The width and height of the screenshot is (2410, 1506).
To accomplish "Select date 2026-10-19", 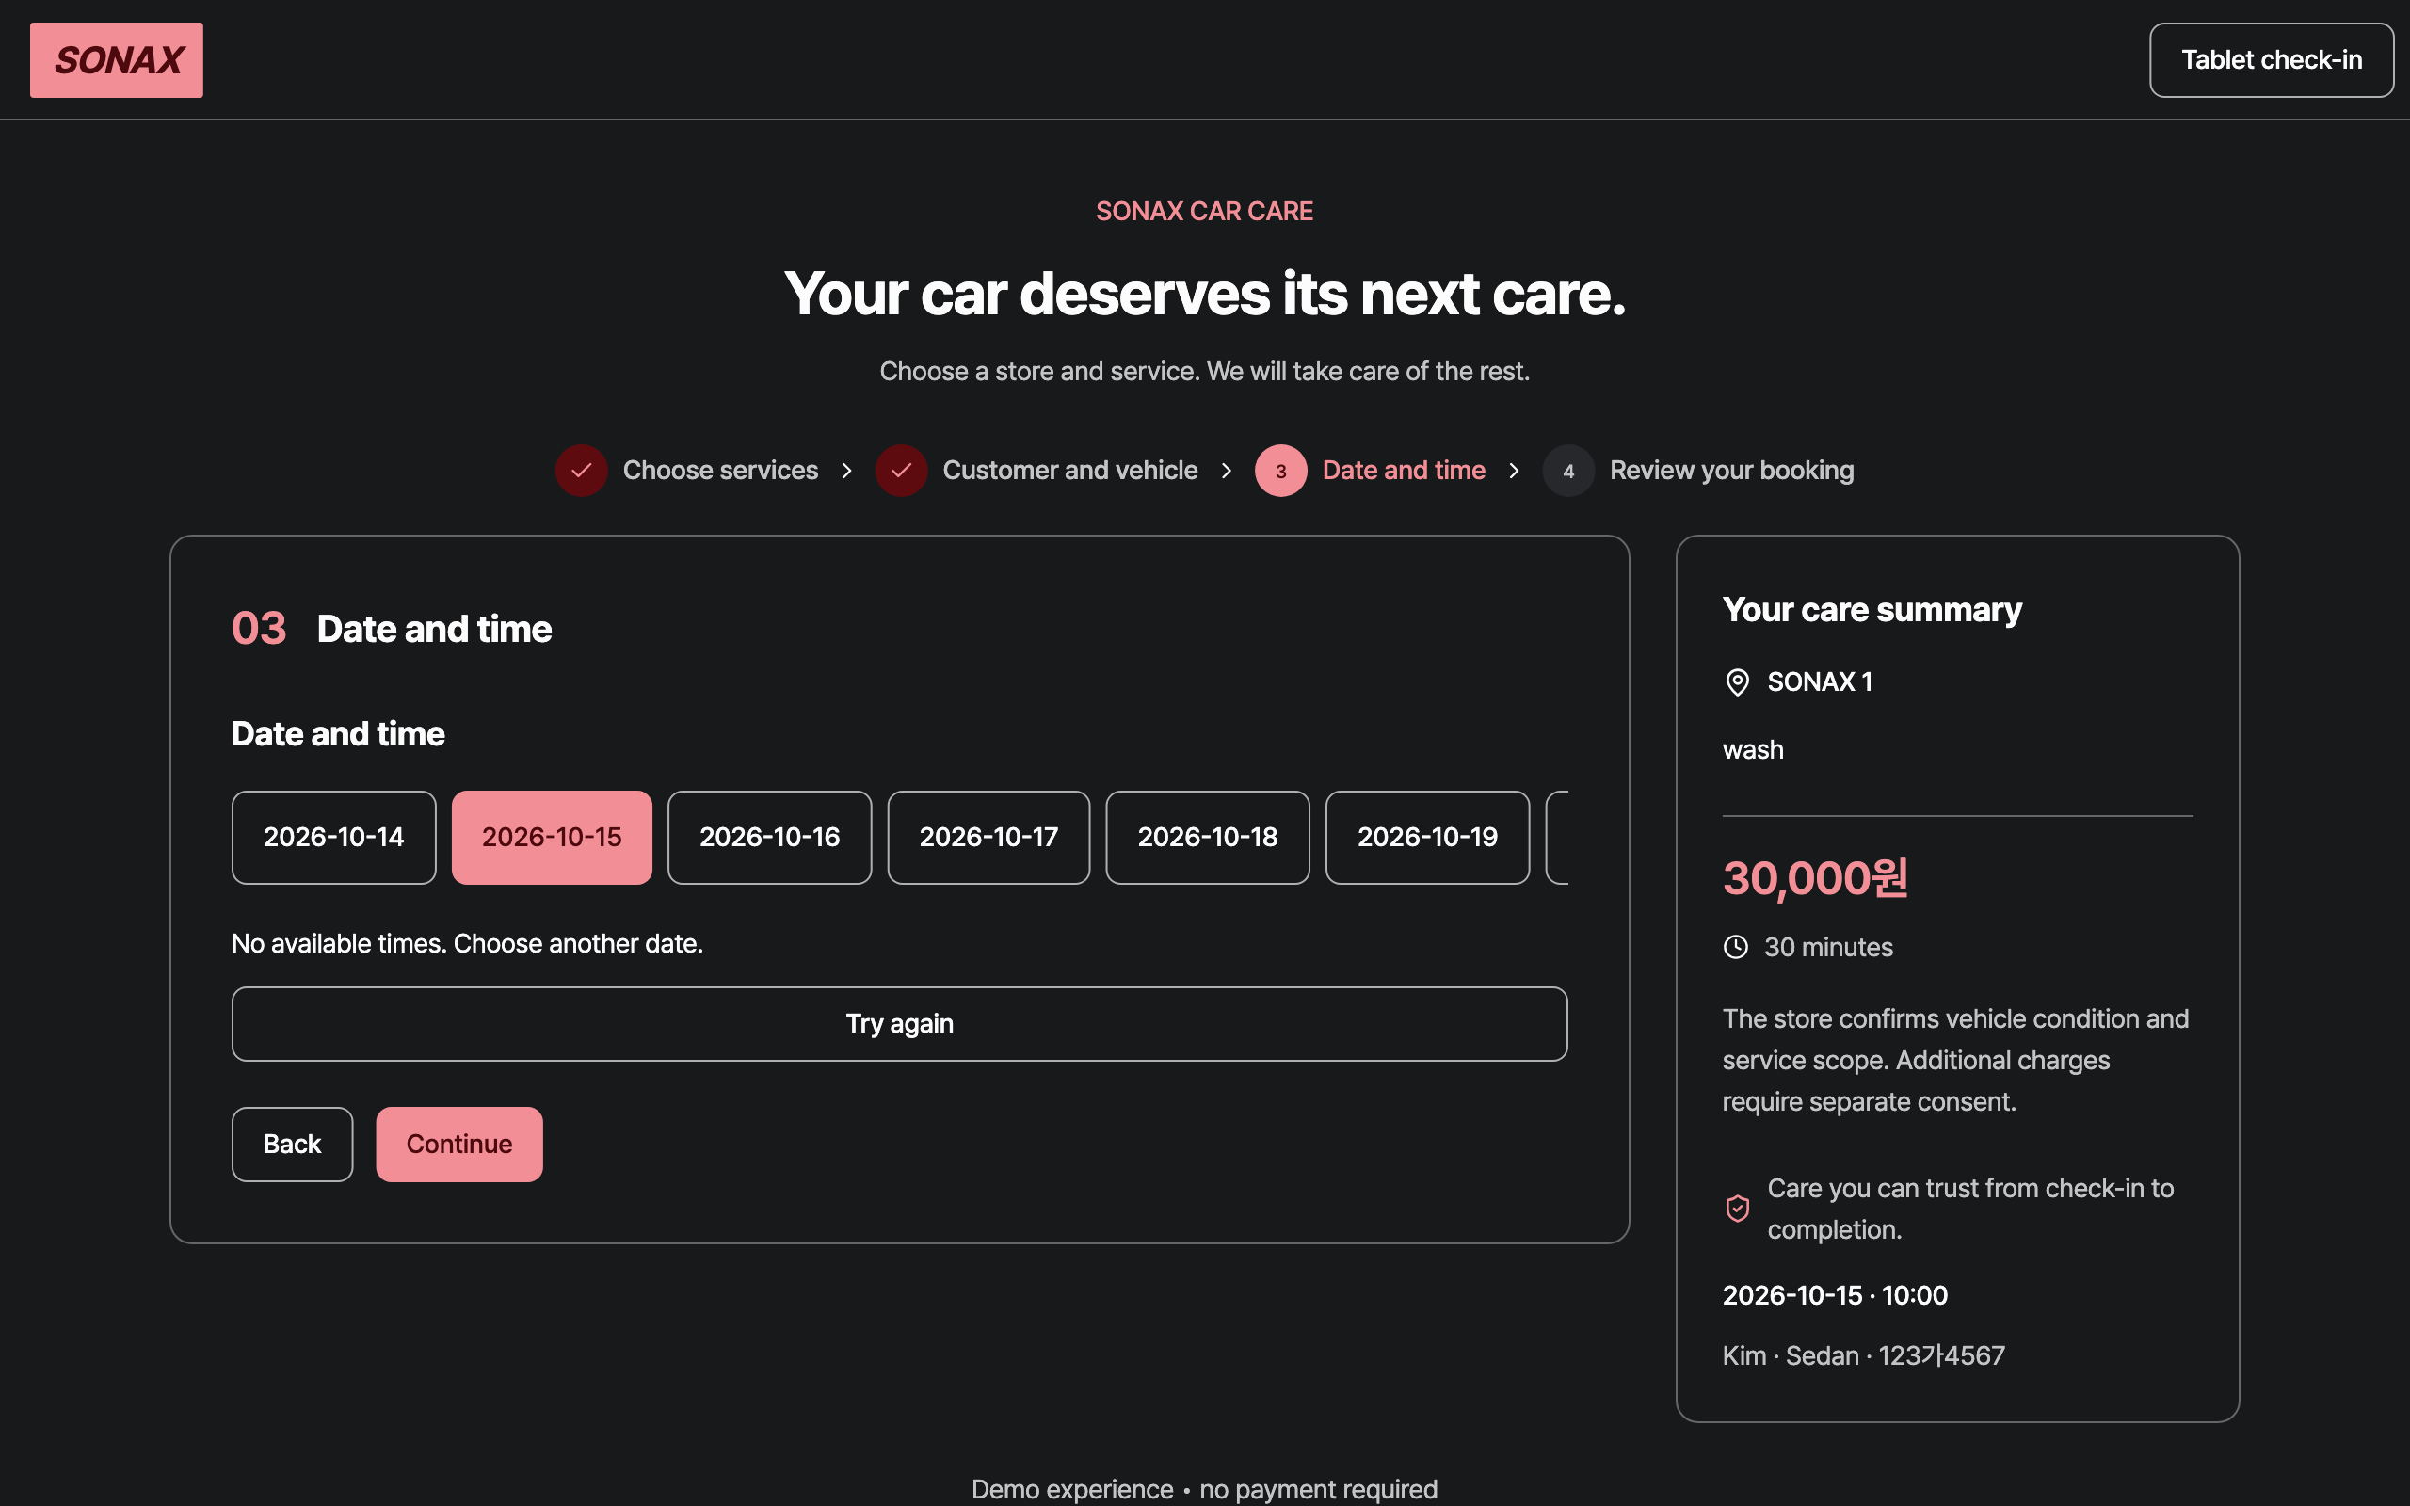I will 1427,838.
